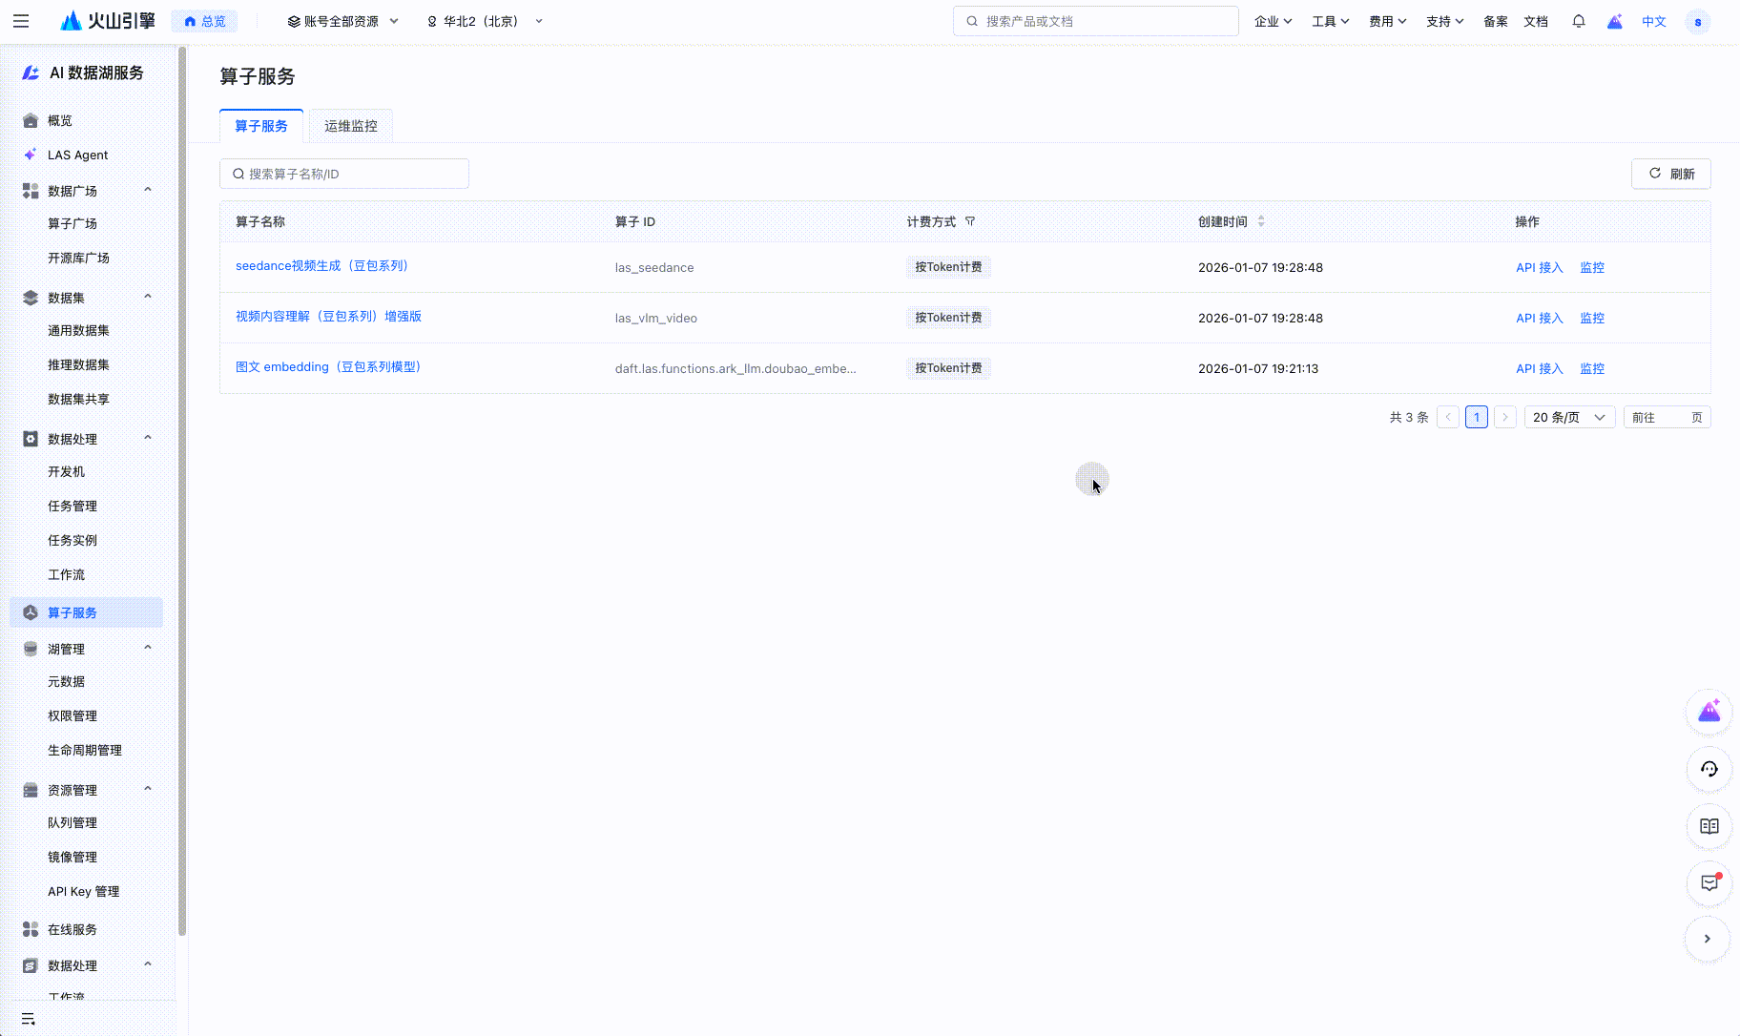Screen dimensions: 1740x1036
Task: Click 监控 for las_seedance
Action: coord(1592,267)
